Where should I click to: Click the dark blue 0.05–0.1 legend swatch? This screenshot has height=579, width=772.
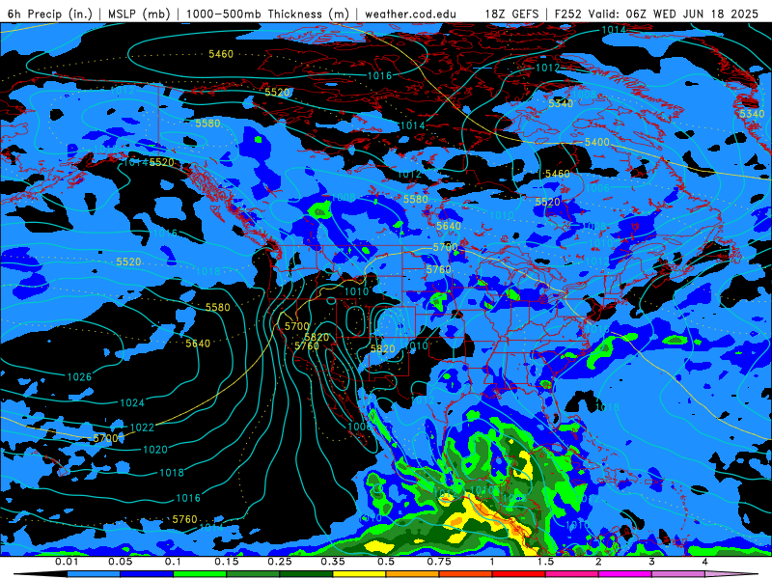pos(147,574)
